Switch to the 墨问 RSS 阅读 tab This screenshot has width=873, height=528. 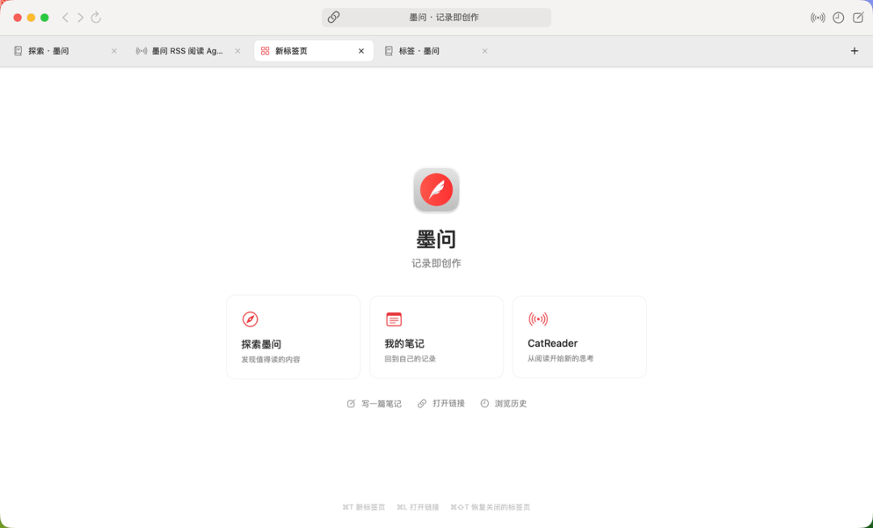click(x=188, y=51)
